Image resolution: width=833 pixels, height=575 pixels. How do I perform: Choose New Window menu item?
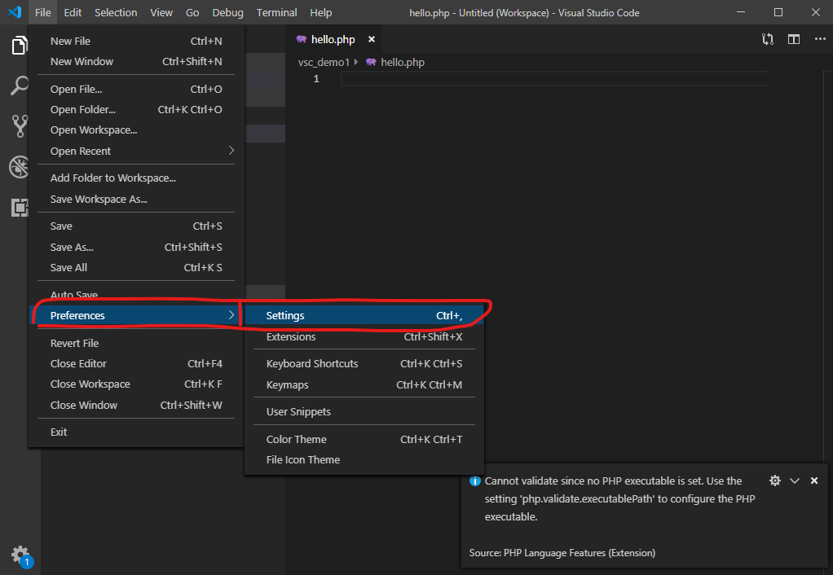(x=136, y=62)
